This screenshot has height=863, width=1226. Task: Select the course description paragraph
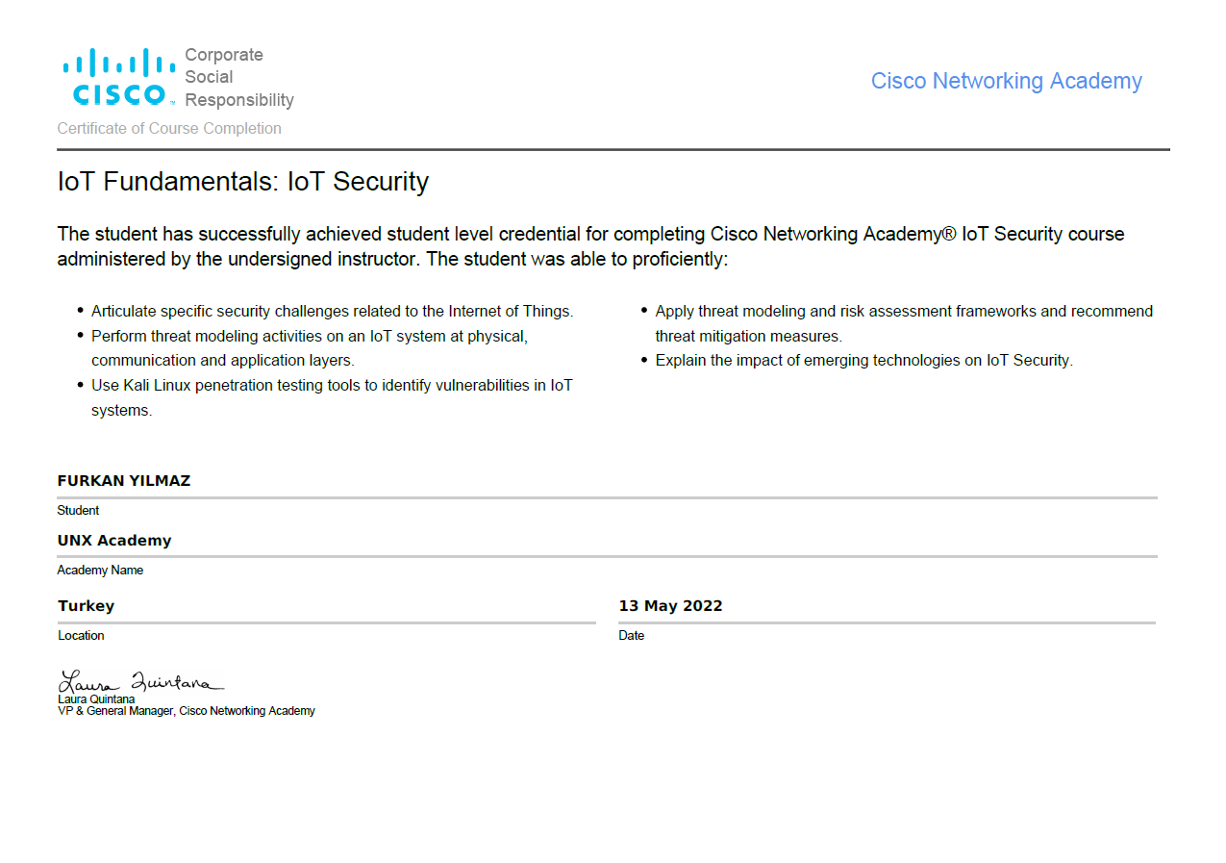click(x=590, y=246)
